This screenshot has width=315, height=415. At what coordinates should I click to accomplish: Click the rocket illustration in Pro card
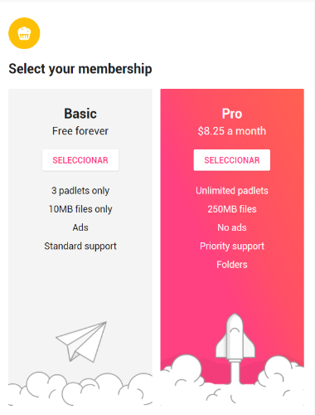coord(235,349)
